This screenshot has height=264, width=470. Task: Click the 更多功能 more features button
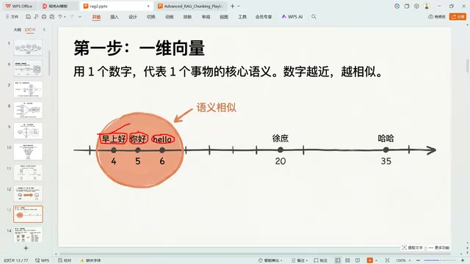[439, 248]
